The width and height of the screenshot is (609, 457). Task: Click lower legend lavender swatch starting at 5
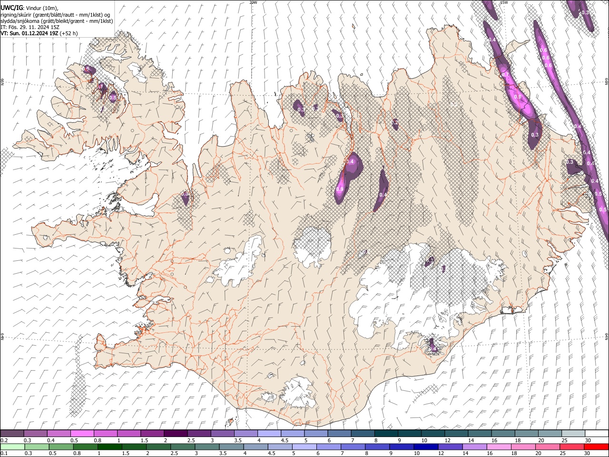(x=304, y=447)
